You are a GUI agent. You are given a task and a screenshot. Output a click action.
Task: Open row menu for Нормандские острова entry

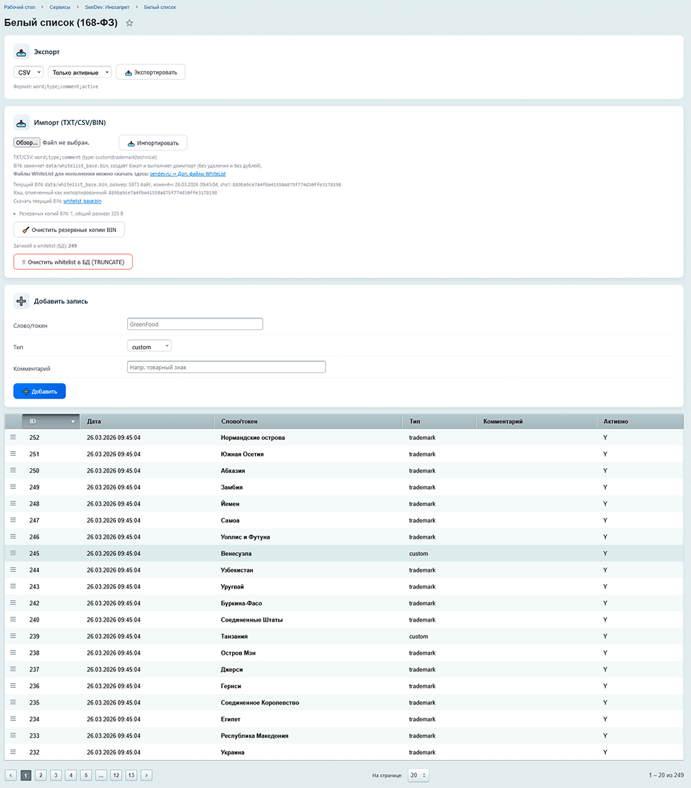[12, 437]
